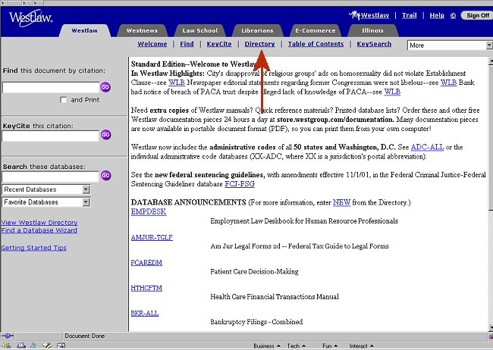Click GO next to Search these databases
This screenshot has height=350, width=493.
pyautogui.click(x=105, y=176)
